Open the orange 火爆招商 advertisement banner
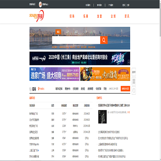This screenshot has width=161, height=161. [105, 74]
